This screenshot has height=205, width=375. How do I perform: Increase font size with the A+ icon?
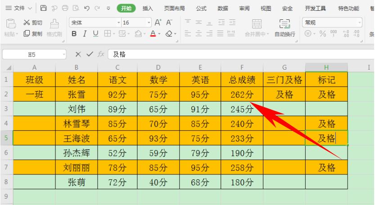tap(158, 22)
